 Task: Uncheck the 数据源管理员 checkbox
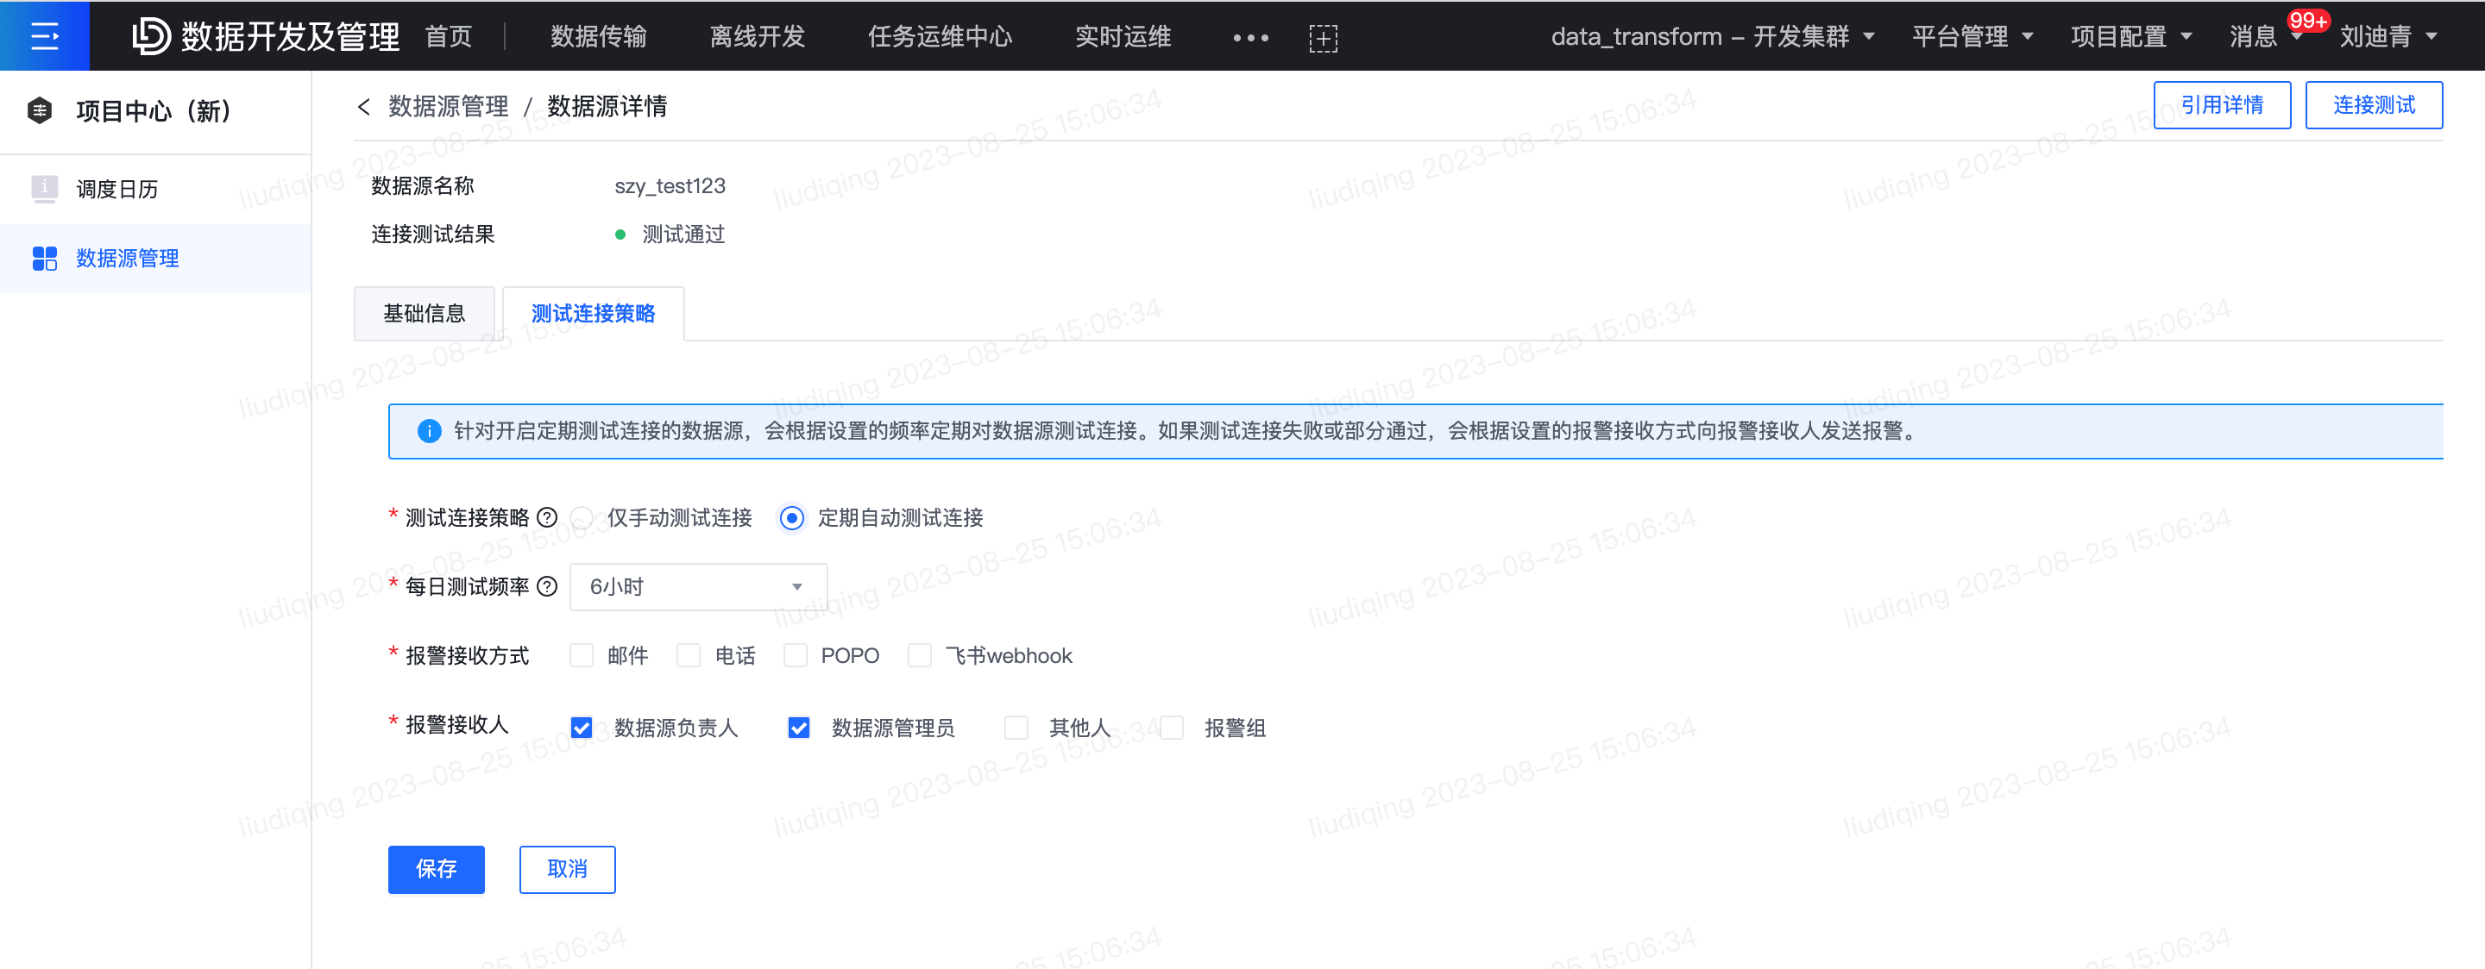(799, 727)
